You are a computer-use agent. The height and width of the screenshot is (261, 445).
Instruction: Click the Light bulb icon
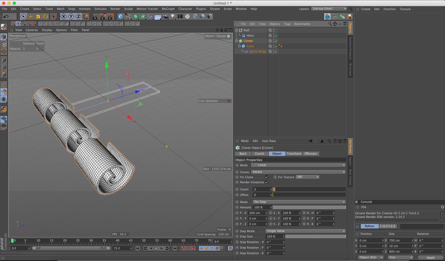(x=173, y=17)
